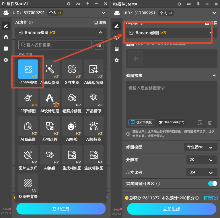The height and width of the screenshot is (218, 220).
Task: Click prompt history icon beside trash
Action: click(x=200, y=123)
